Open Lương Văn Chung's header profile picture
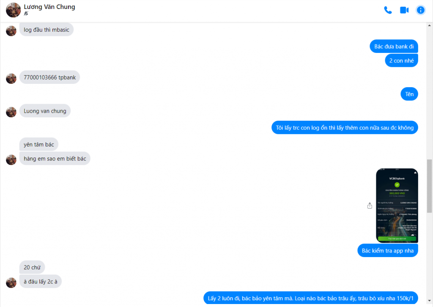The height and width of the screenshot is (307, 433). click(x=13, y=10)
